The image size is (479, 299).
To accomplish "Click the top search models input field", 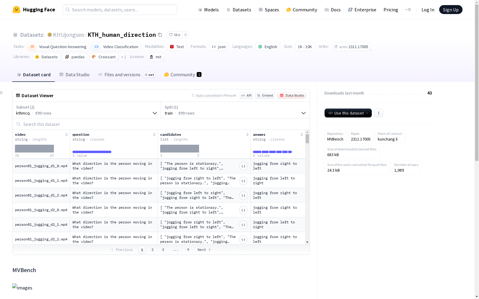I will (120, 10).
